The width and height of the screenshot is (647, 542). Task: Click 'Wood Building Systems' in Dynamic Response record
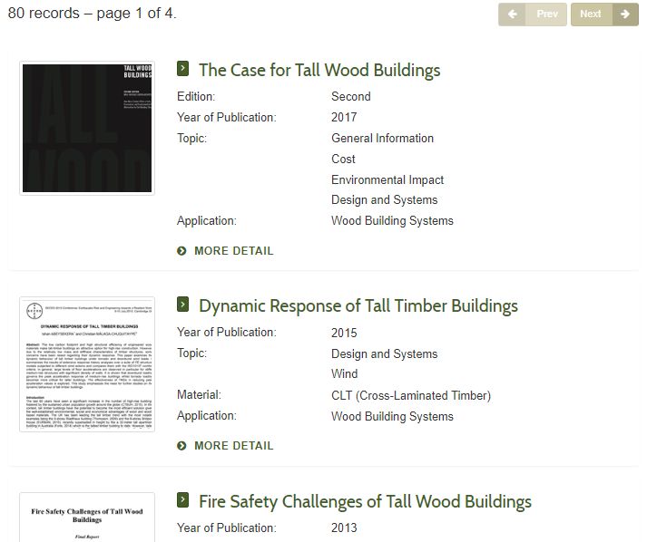(392, 416)
